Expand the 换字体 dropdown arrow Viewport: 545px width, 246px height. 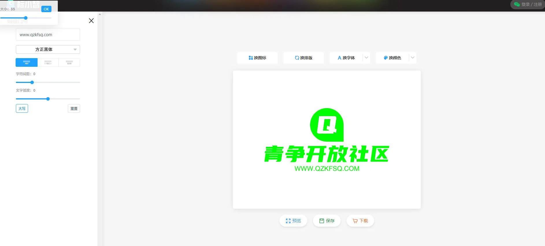[366, 58]
